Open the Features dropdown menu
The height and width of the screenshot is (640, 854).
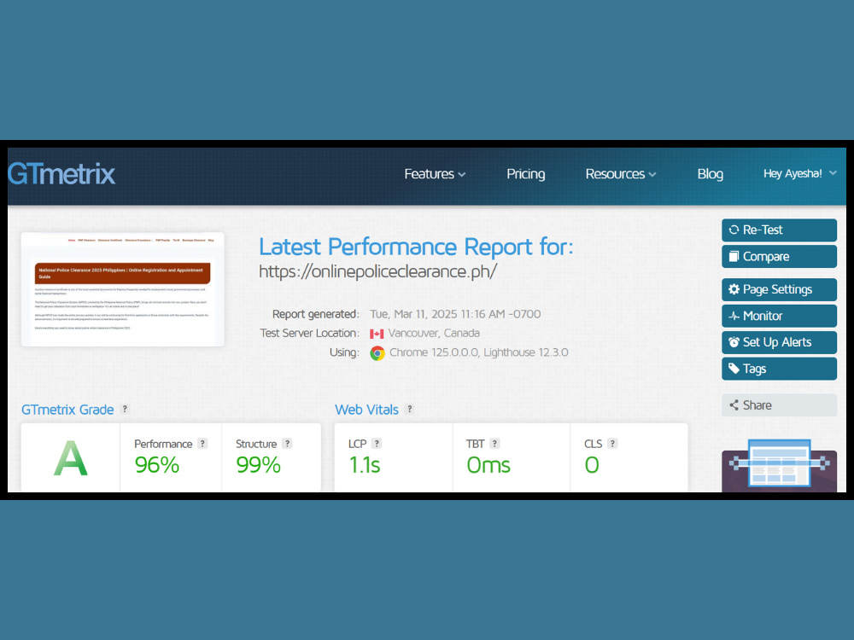pos(435,174)
